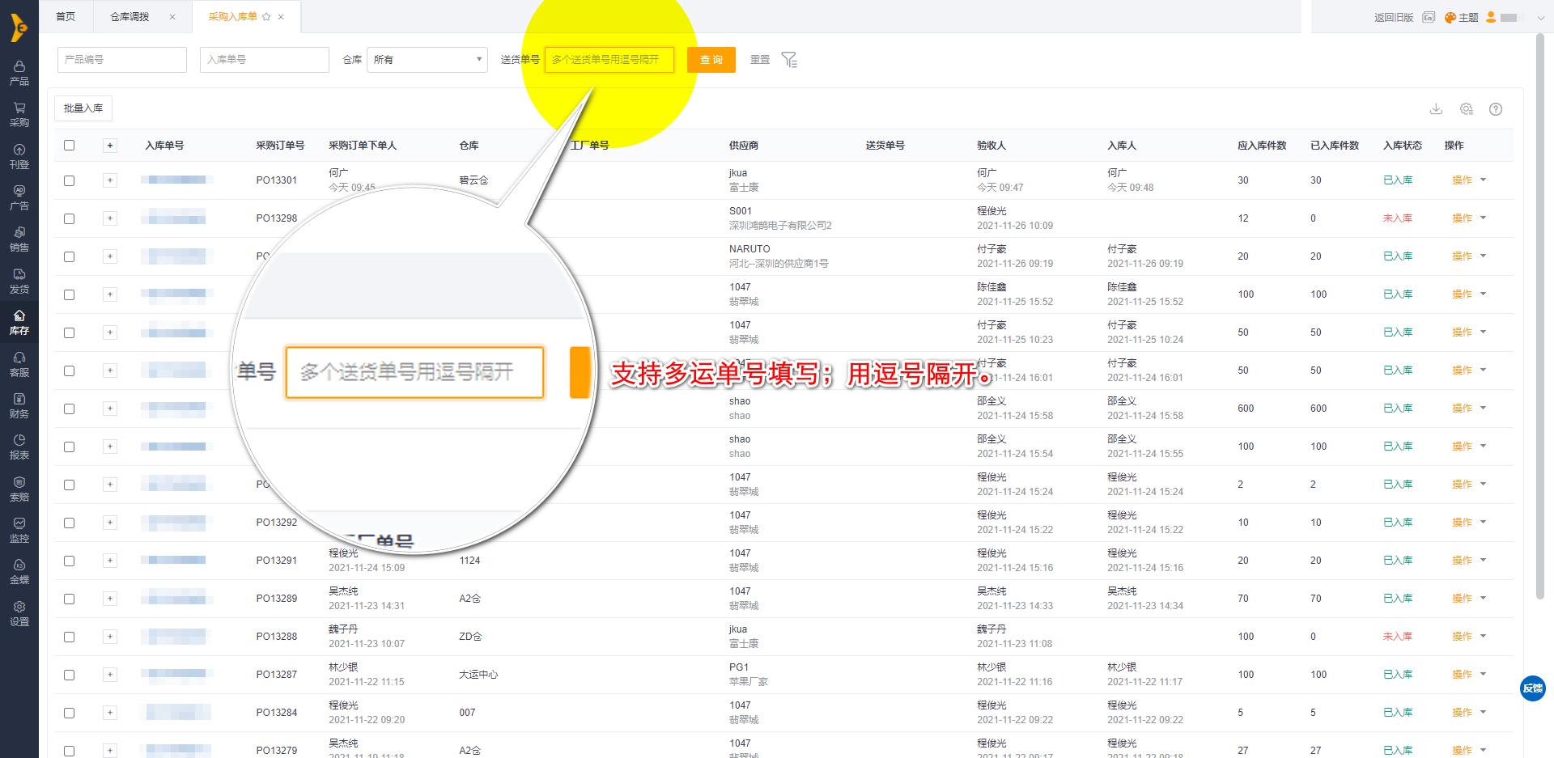This screenshot has width=1554, height=758.
Task: Open the 销售 sidebar module
Action: tap(19, 239)
